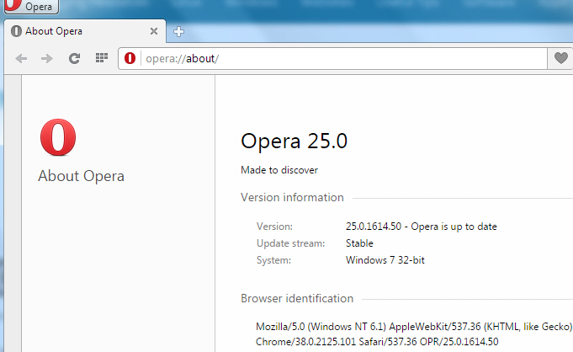Select the Made to discover tagline
Viewport: 573px width, 352px height.
pyautogui.click(x=279, y=170)
